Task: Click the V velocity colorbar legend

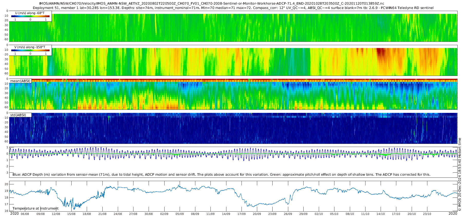Action: click(x=30, y=51)
